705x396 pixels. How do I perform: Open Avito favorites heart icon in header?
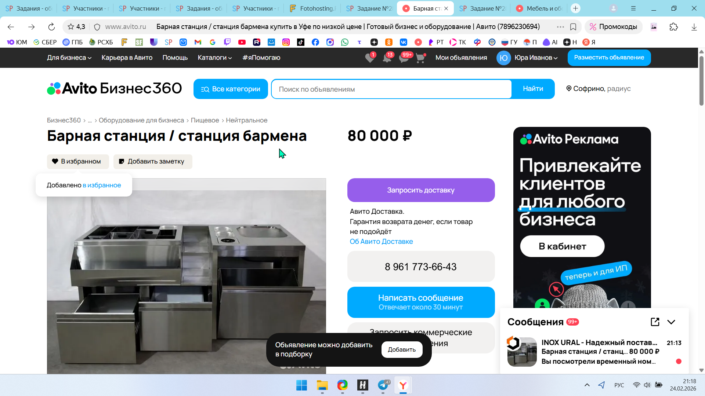coord(370,58)
